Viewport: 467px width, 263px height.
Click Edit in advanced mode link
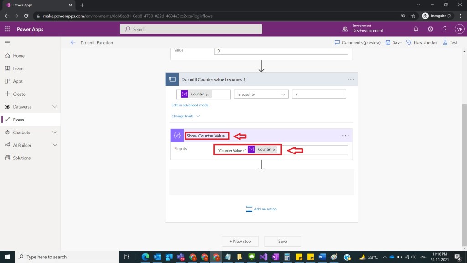(x=190, y=105)
